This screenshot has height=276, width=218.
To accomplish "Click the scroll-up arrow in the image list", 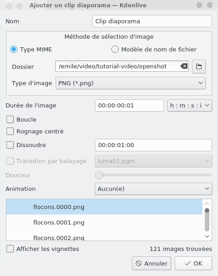I will click(x=207, y=204).
